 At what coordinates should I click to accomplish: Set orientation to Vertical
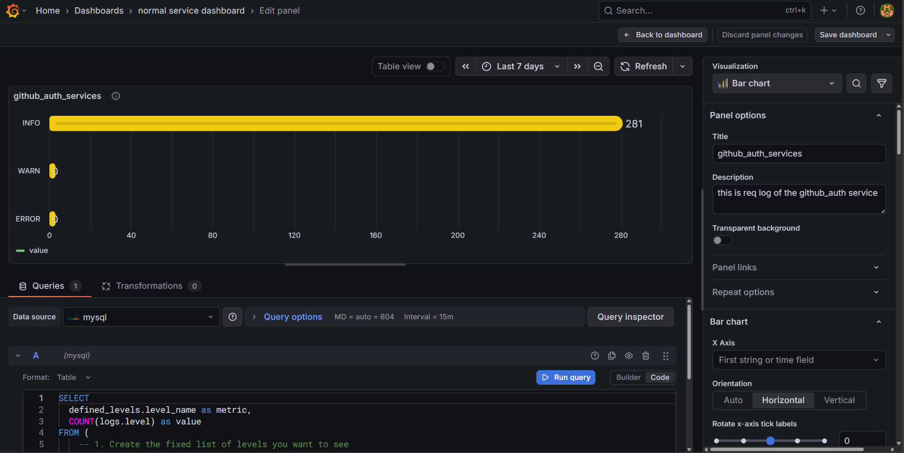coord(840,400)
